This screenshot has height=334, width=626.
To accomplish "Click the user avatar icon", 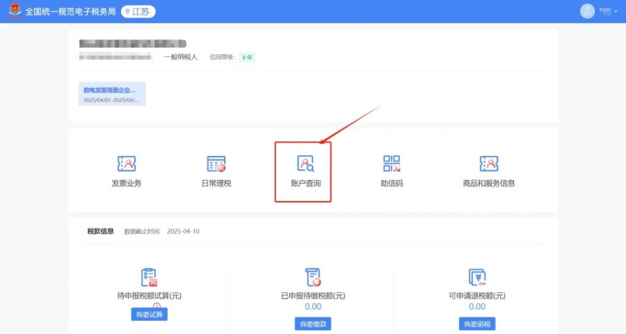I will (587, 11).
